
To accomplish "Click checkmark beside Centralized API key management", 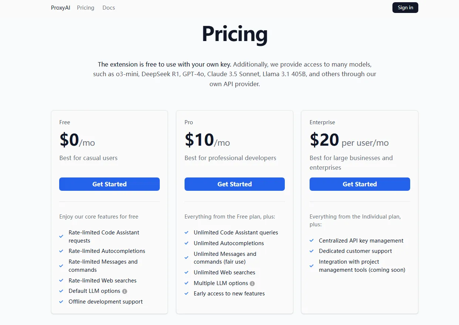I will [312, 241].
